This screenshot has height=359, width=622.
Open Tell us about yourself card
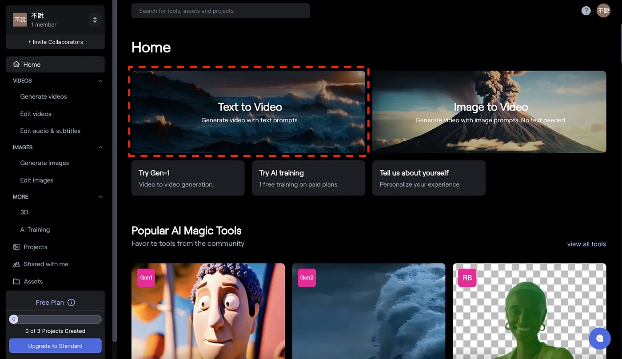click(429, 178)
